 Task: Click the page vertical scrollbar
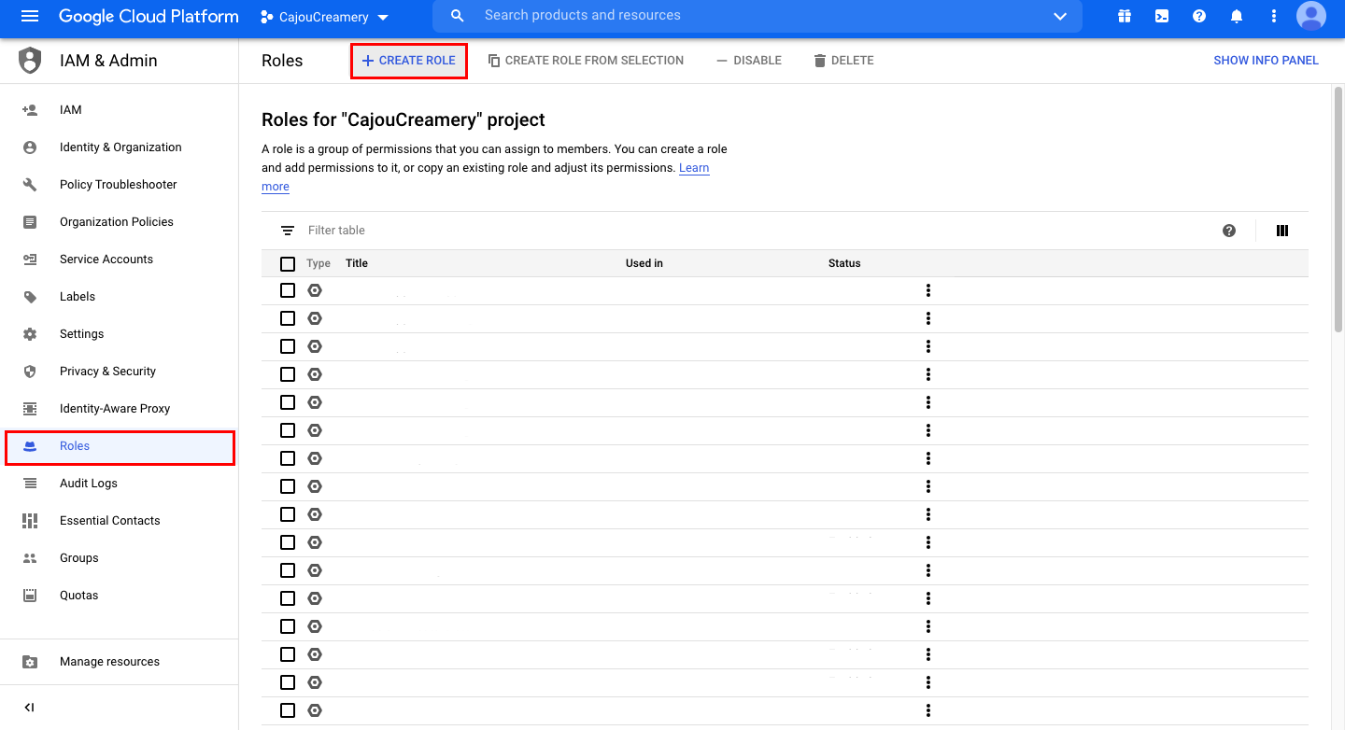(x=1338, y=211)
